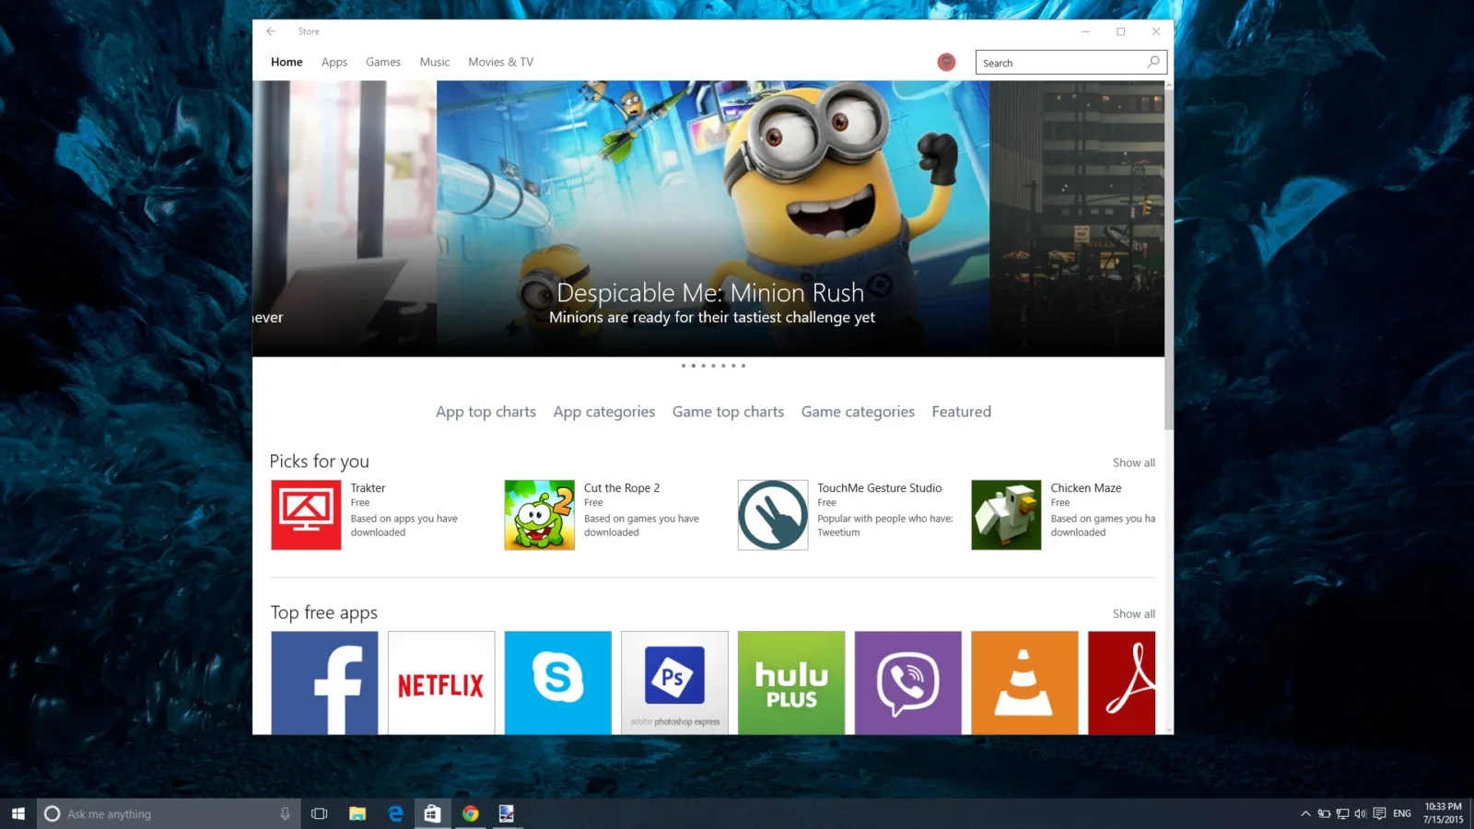
Task: Open the Chicken Maze title
Action: click(1086, 488)
